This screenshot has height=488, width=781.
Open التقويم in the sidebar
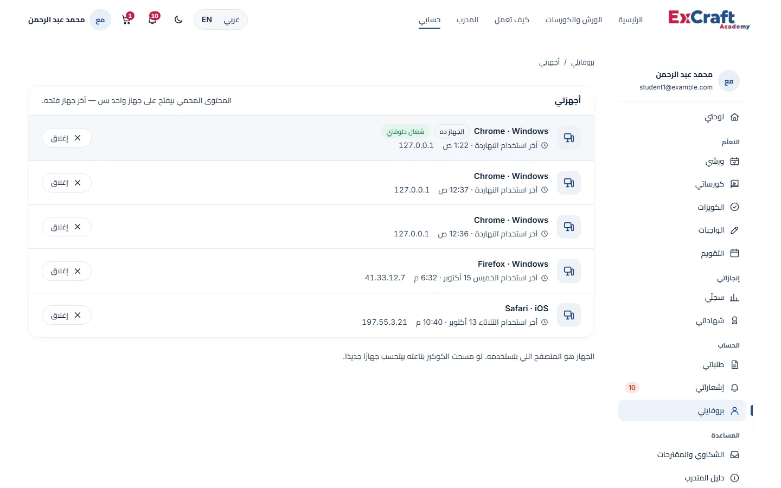click(682, 253)
